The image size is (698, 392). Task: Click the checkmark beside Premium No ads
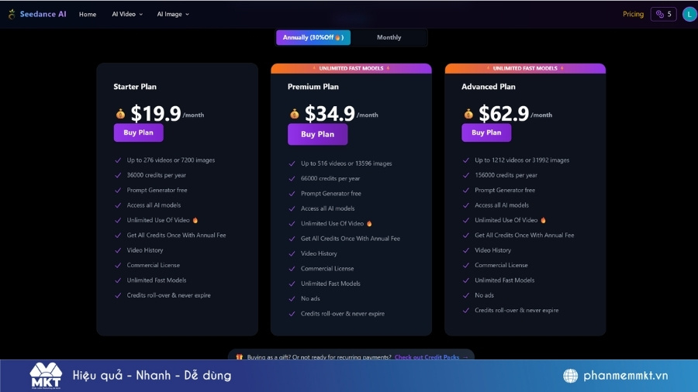(292, 299)
